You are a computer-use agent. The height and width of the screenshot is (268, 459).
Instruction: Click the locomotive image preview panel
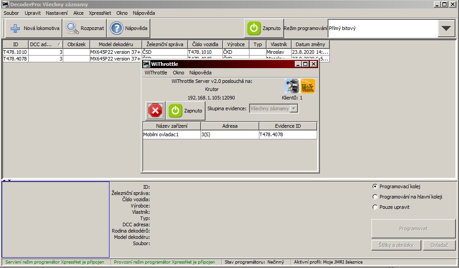56,220
